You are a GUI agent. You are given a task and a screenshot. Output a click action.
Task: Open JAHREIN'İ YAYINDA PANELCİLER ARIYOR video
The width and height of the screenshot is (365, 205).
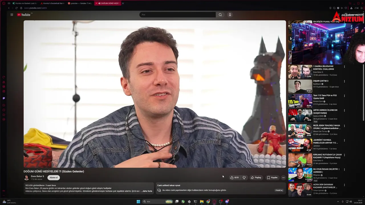(x=325, y=142)
